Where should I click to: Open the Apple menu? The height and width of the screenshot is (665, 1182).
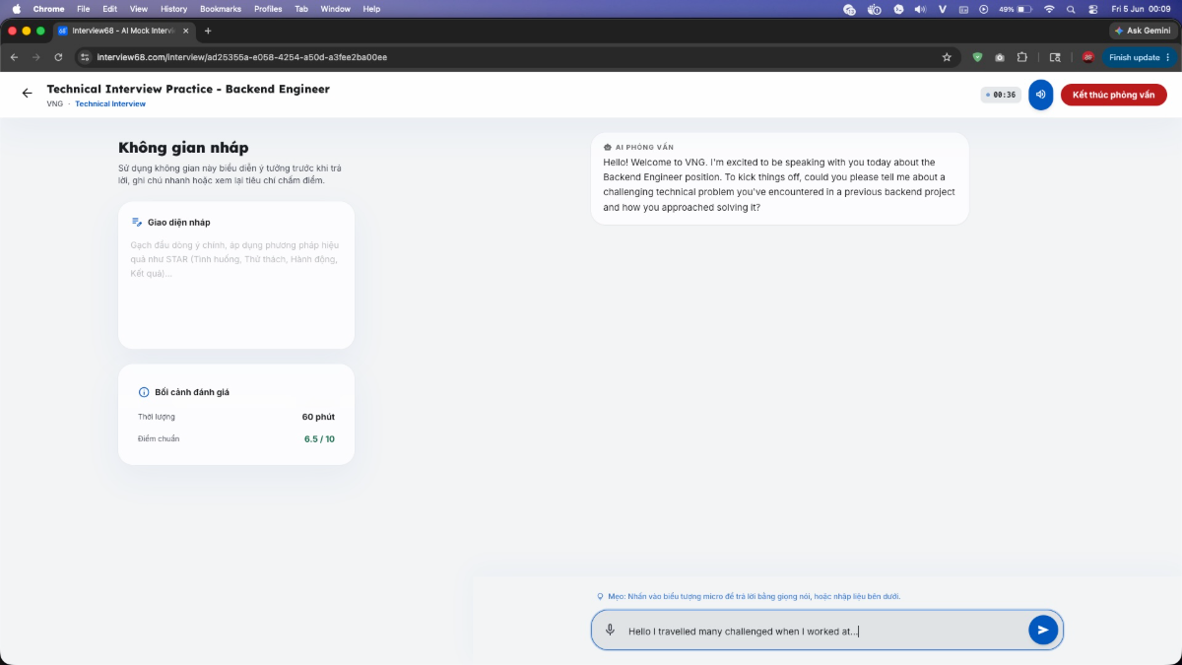click(16, 9)
